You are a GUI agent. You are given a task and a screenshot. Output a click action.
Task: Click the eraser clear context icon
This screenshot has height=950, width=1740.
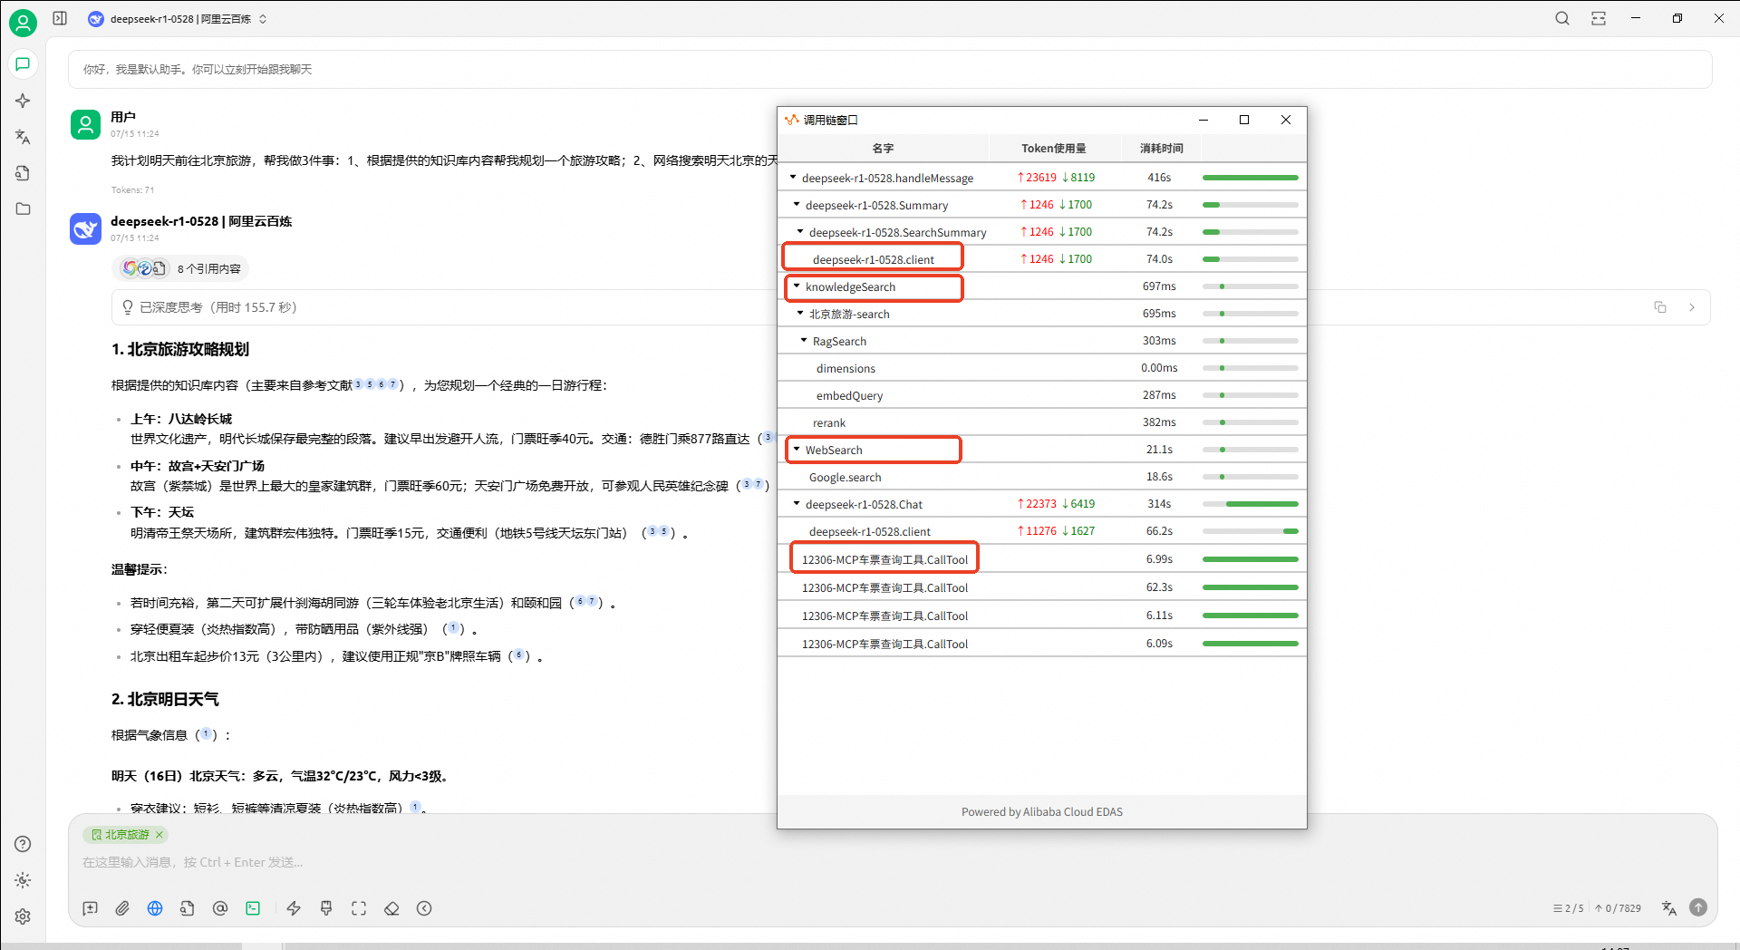pos(391,908)
